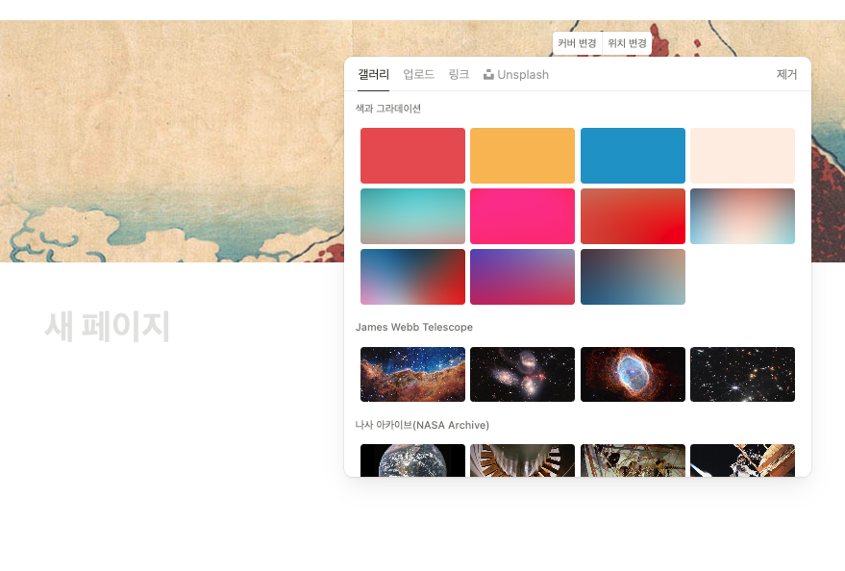The width and height of the screenshot is (845, 571).
Task: Choose the teal gradient swatch
Action: coord(412,215)
